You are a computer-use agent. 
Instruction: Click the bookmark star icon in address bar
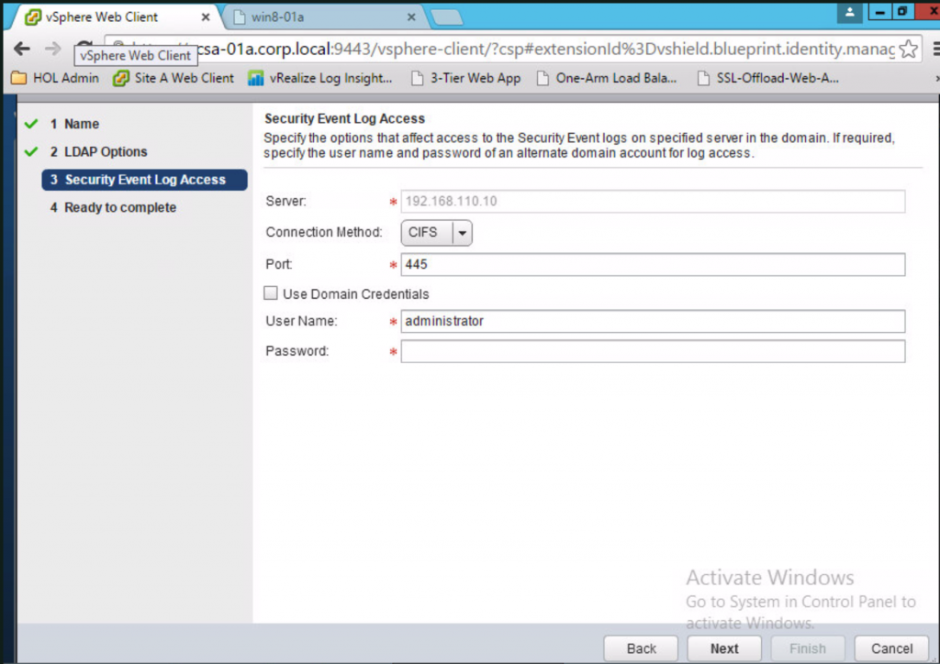point(909,49)
